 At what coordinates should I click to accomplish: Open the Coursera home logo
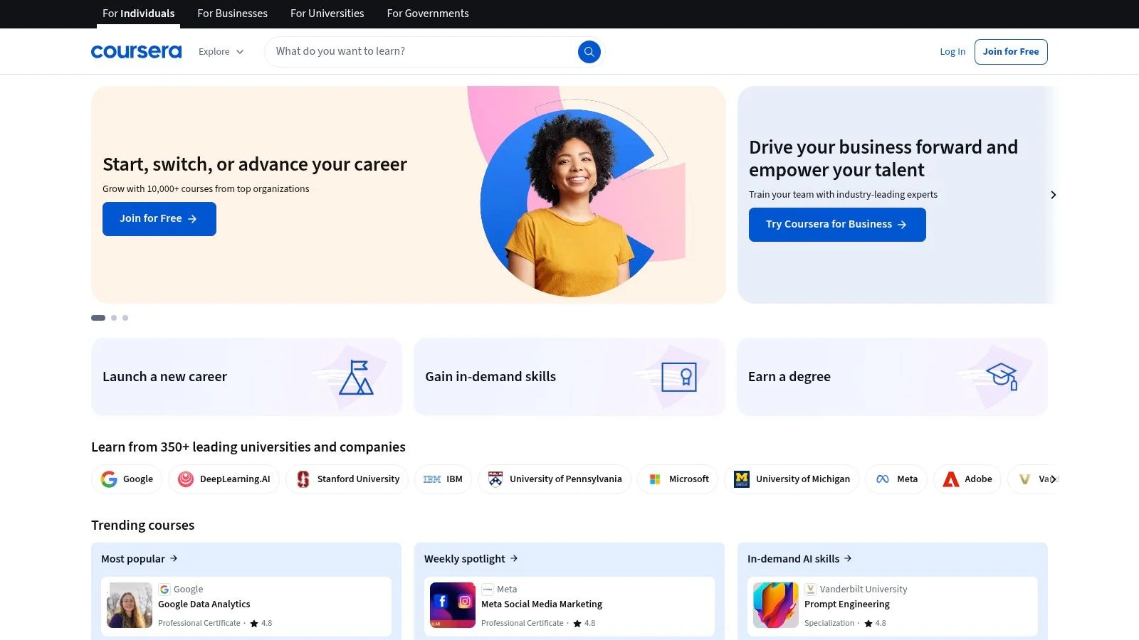click(136, 52)
